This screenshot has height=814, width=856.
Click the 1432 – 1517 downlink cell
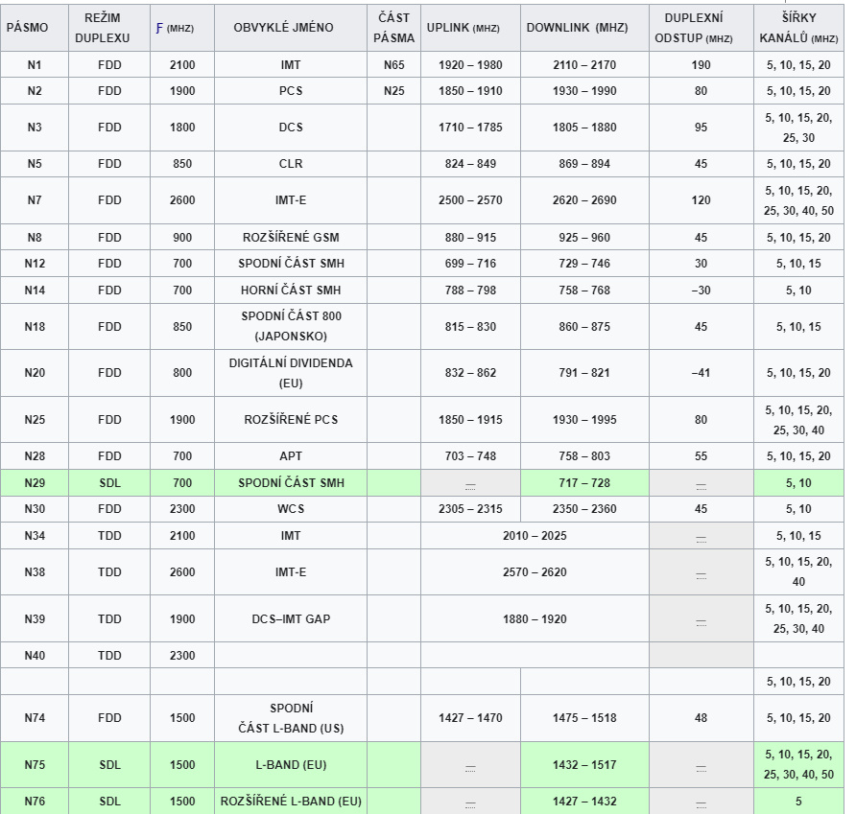click(x=584, y=765)
